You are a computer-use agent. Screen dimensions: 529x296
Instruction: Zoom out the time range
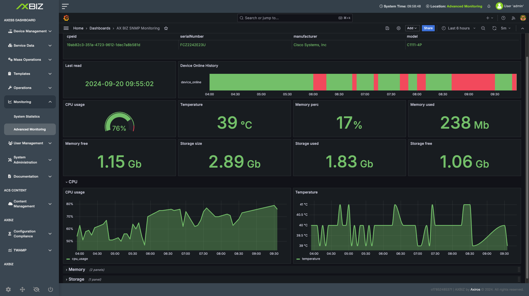[x=483, y=28]
